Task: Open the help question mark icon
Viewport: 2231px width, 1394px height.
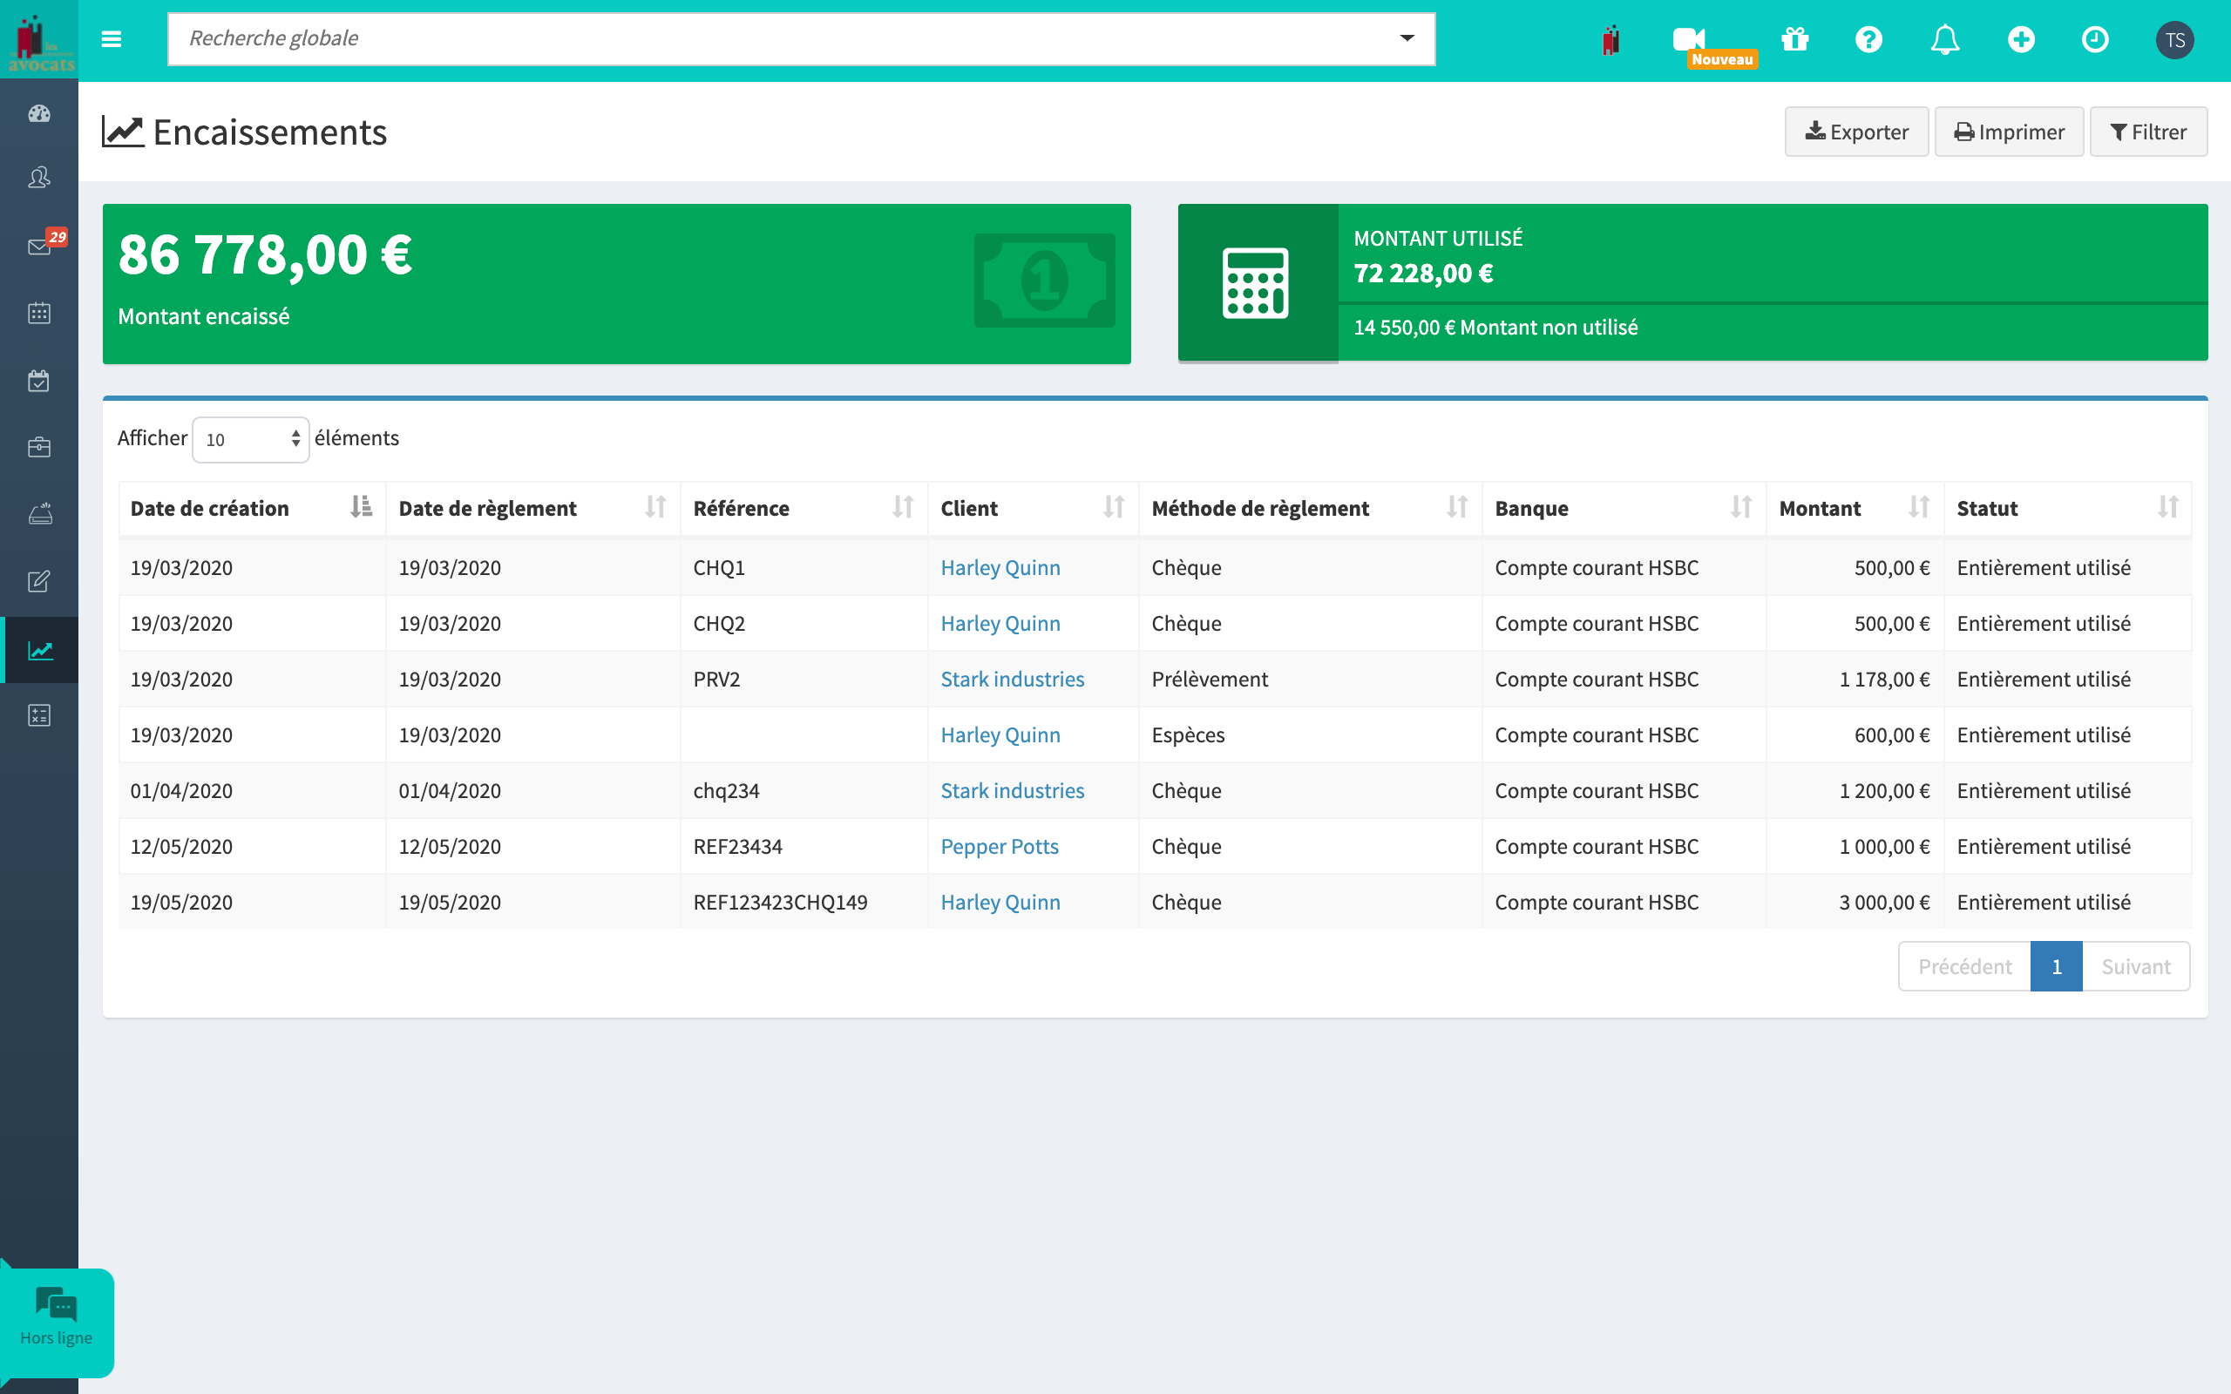Action: [1868, 38]
